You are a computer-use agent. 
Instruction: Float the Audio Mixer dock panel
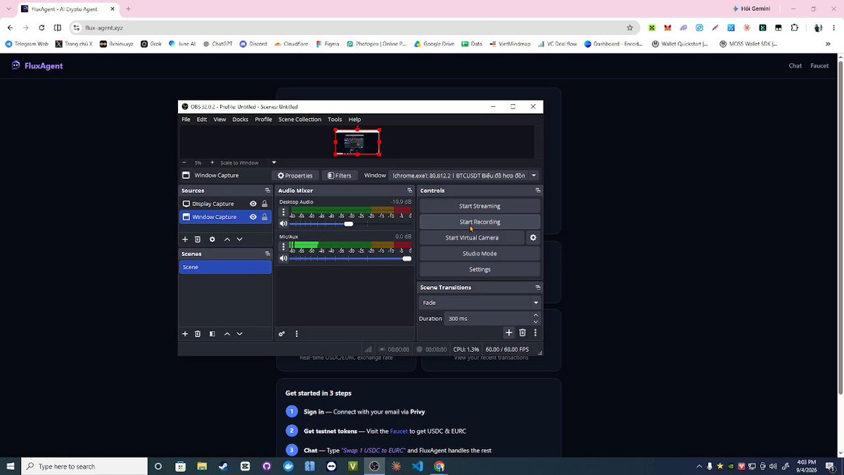(409, 191)
